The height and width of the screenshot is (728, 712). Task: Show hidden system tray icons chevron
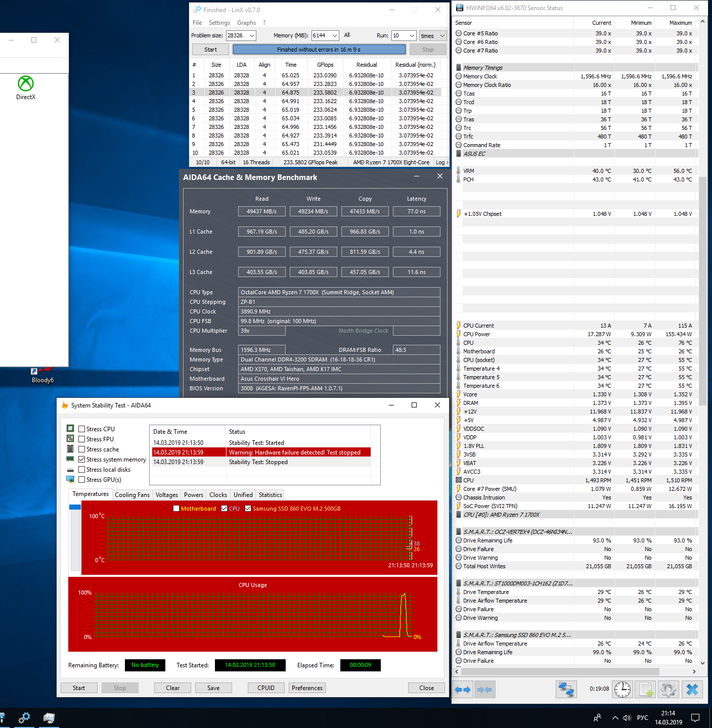[615, 718]
